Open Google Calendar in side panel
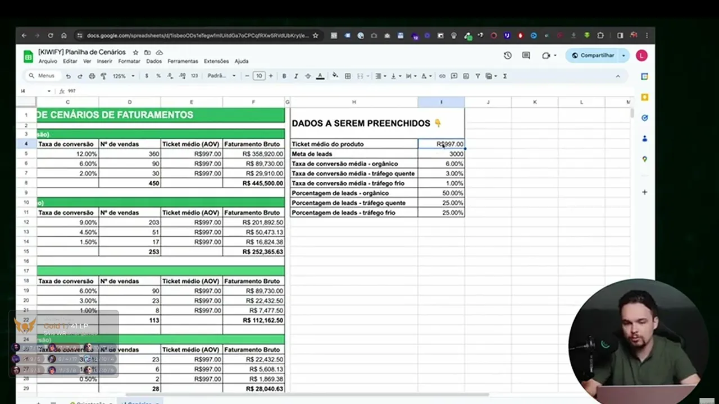The height and width of the screenshot is (404, 719). [644, 76]
